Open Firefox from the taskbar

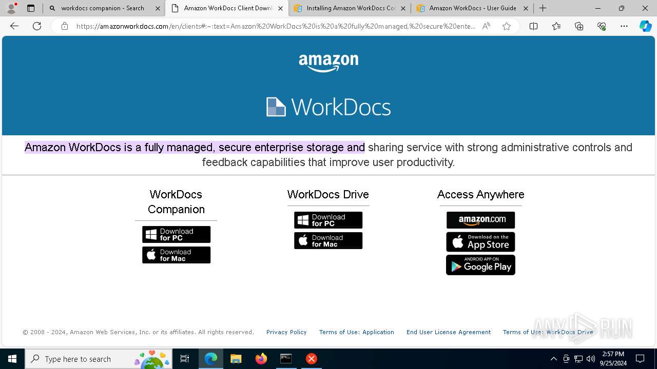[x=261, y=359]
